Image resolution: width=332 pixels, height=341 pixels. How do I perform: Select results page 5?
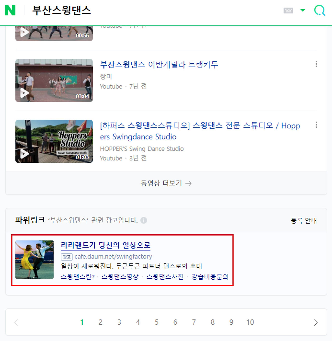coord(157,322)
